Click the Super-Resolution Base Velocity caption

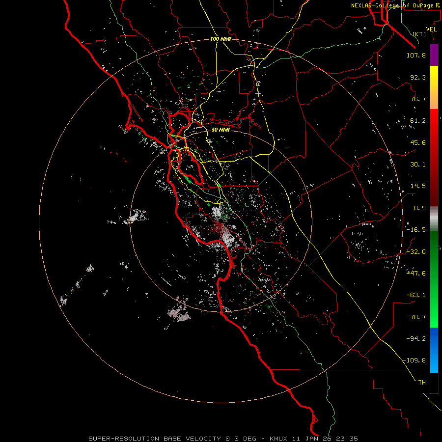pyautogui.click(x=223, y=439)
